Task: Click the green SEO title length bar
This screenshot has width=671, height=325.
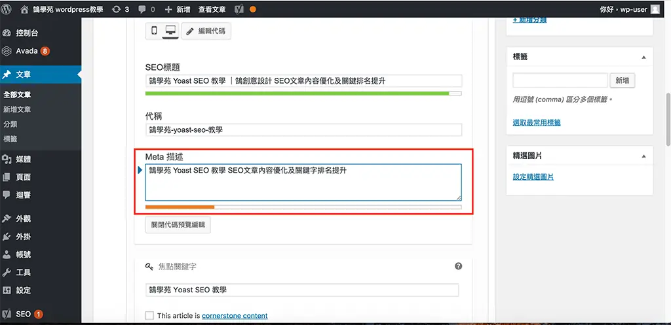Action: tap(303, 93)
